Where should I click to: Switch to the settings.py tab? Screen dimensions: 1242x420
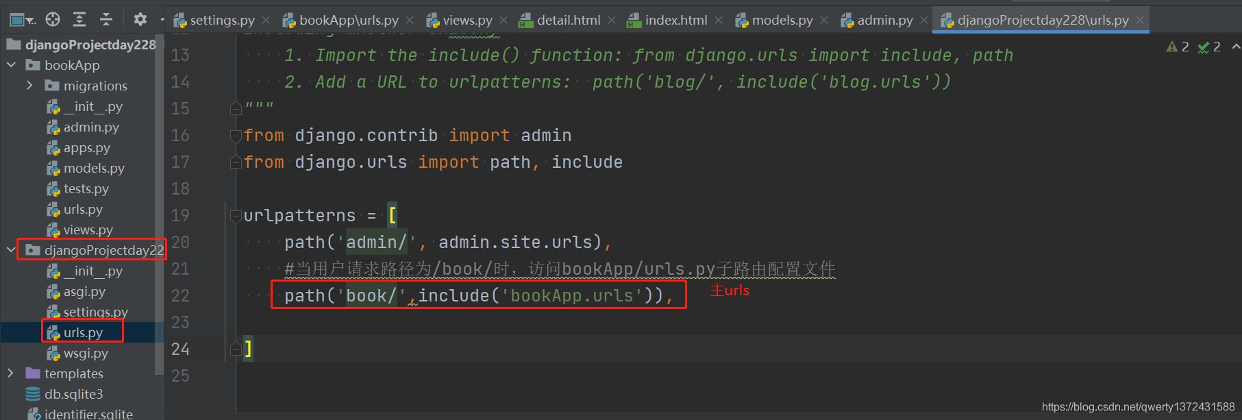[x=222, y=21]
